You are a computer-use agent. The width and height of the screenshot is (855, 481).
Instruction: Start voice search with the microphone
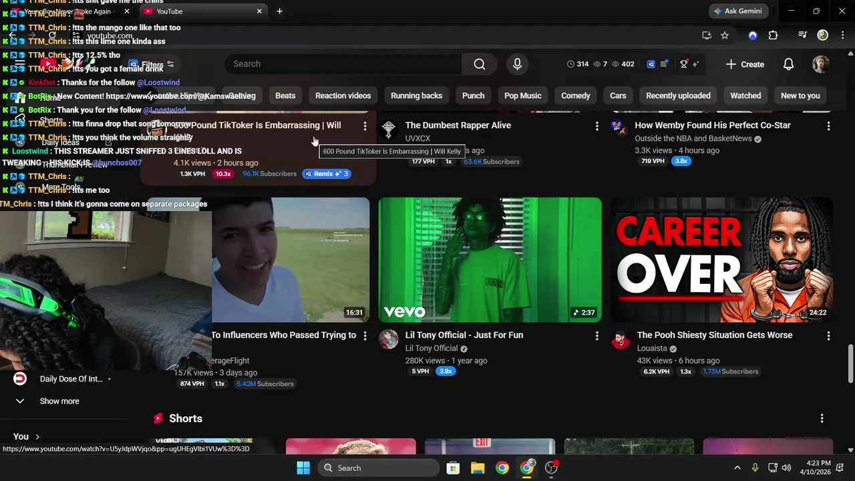coord(517,64)
